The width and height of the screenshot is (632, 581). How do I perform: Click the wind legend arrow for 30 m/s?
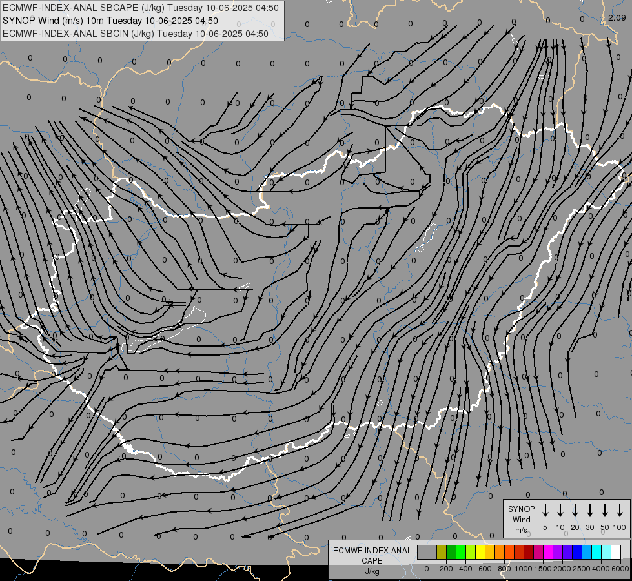pos(589,511)
